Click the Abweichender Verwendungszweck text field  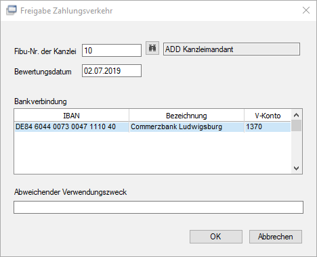pos(158,208)
